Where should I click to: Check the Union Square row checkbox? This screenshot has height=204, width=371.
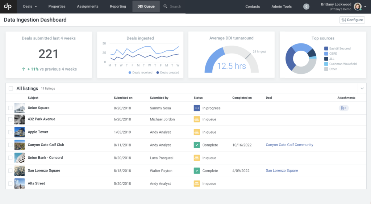(10, 108)
